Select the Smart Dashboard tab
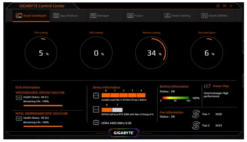 (x=31, y=15)
